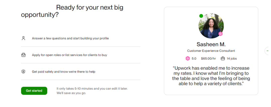Click the 14 jobs count text

coord(232,58)
